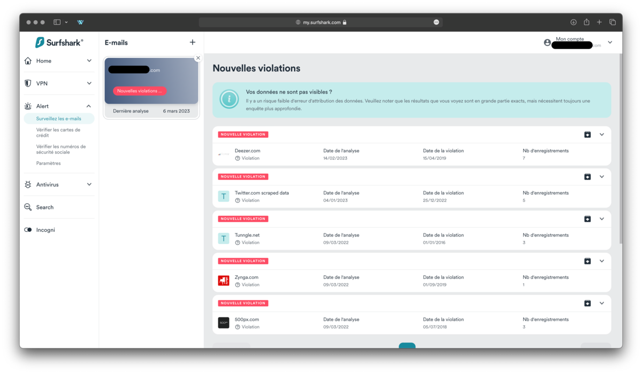The image size is (642, 374).
Task: Click the Mon compte label
Action: (x=570, y=39)
